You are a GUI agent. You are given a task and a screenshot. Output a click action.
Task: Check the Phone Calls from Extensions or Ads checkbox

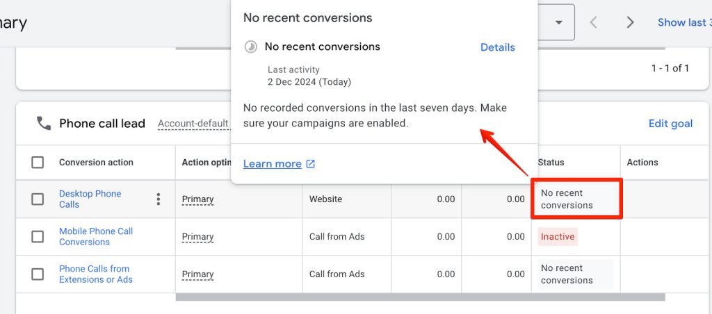click(x=38, y=274)
